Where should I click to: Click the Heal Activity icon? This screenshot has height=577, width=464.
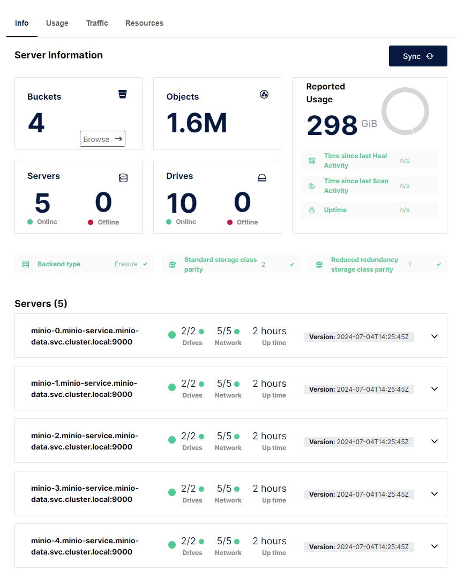312,161
